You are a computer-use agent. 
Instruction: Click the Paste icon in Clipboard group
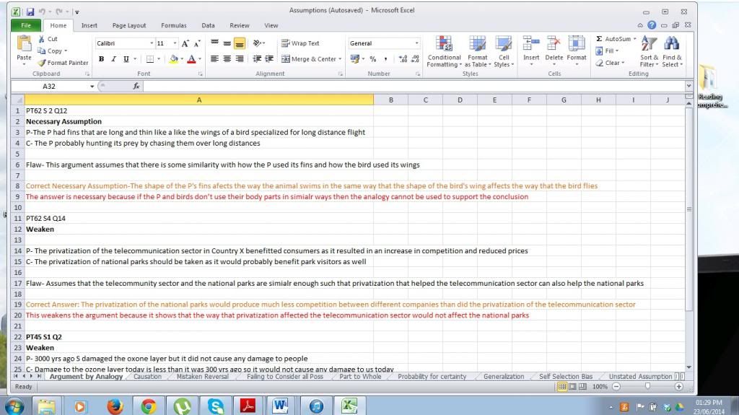tap(24, 44)
